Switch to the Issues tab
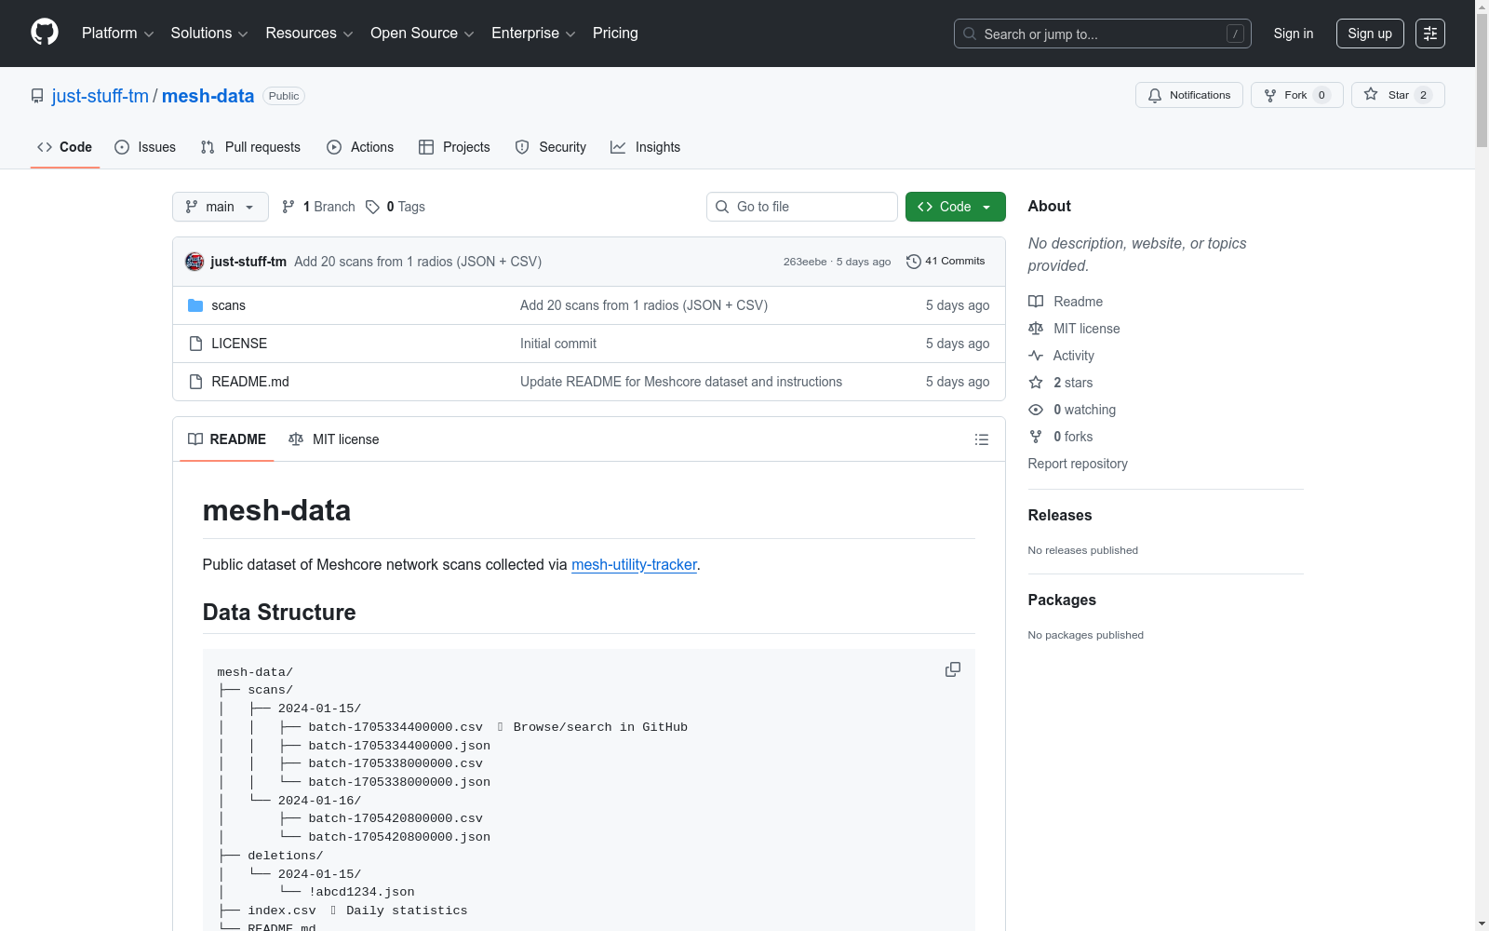1489x931 pixels. 145,147
